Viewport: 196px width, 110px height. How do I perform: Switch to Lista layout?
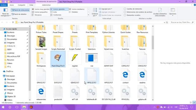54,12
